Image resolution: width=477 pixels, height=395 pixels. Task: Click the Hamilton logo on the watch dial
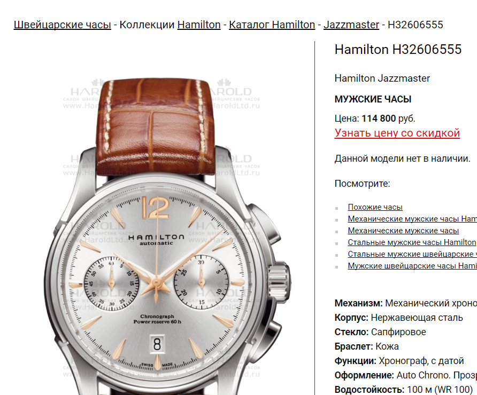point(156,237)
